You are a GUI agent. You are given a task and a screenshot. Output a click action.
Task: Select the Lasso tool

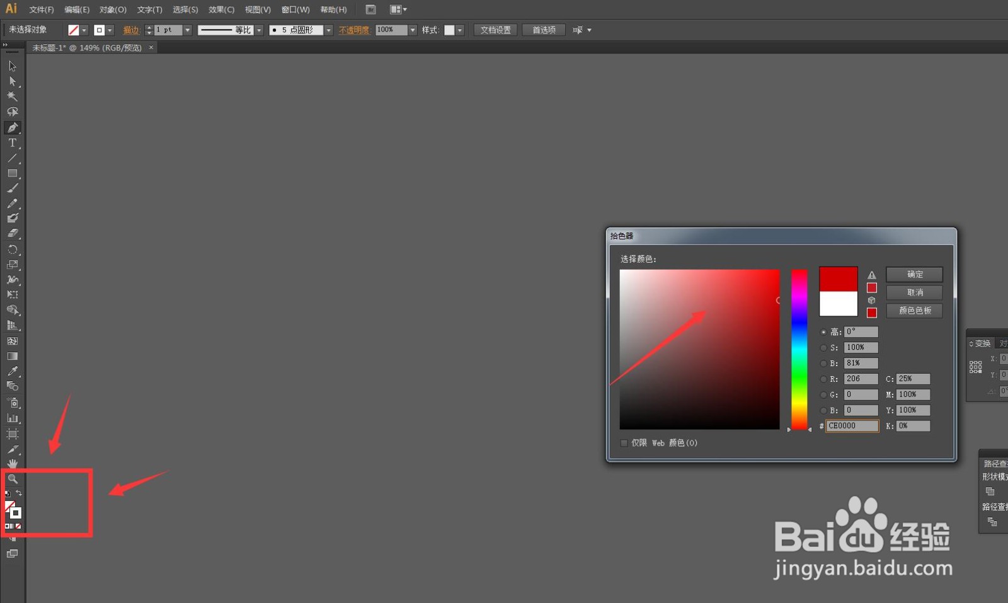pyautogui.click(x=13, y=112)
